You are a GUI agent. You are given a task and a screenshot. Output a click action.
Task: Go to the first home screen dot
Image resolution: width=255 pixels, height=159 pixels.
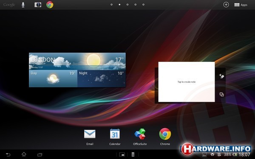[x=111, y=5]
